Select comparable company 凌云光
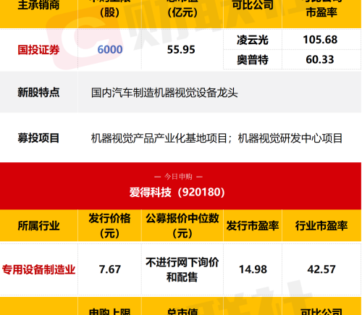Screen dimensions: 362x315 pos(253,40)
